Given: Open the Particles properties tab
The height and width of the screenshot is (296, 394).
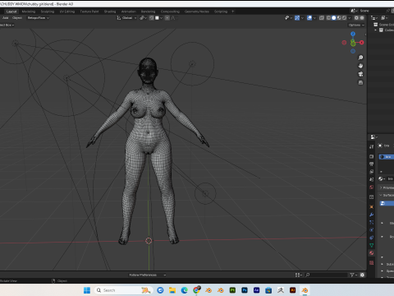Looking at the screenshot, I should pyautogui.click(x=371, y=222).
